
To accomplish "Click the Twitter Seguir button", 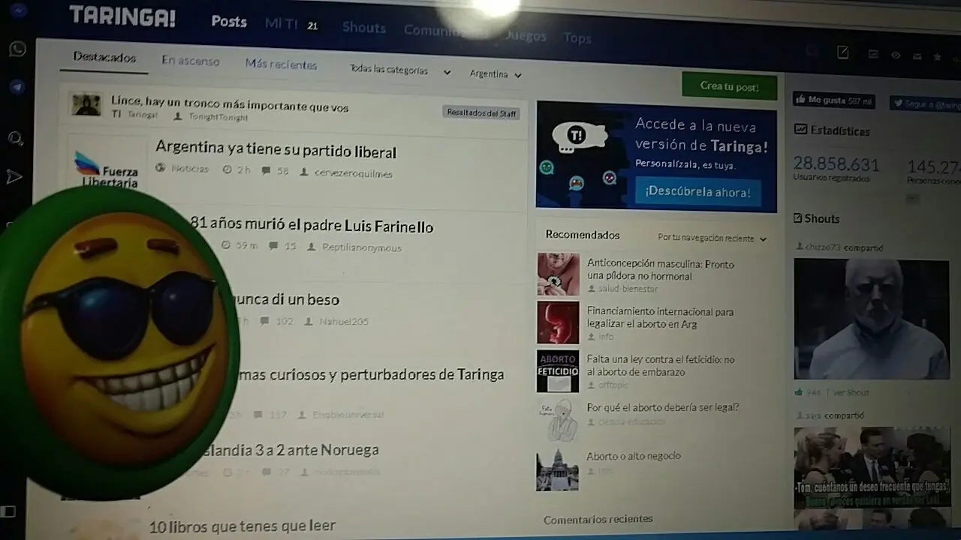I will pyautogui.click(x=925, y=104).
